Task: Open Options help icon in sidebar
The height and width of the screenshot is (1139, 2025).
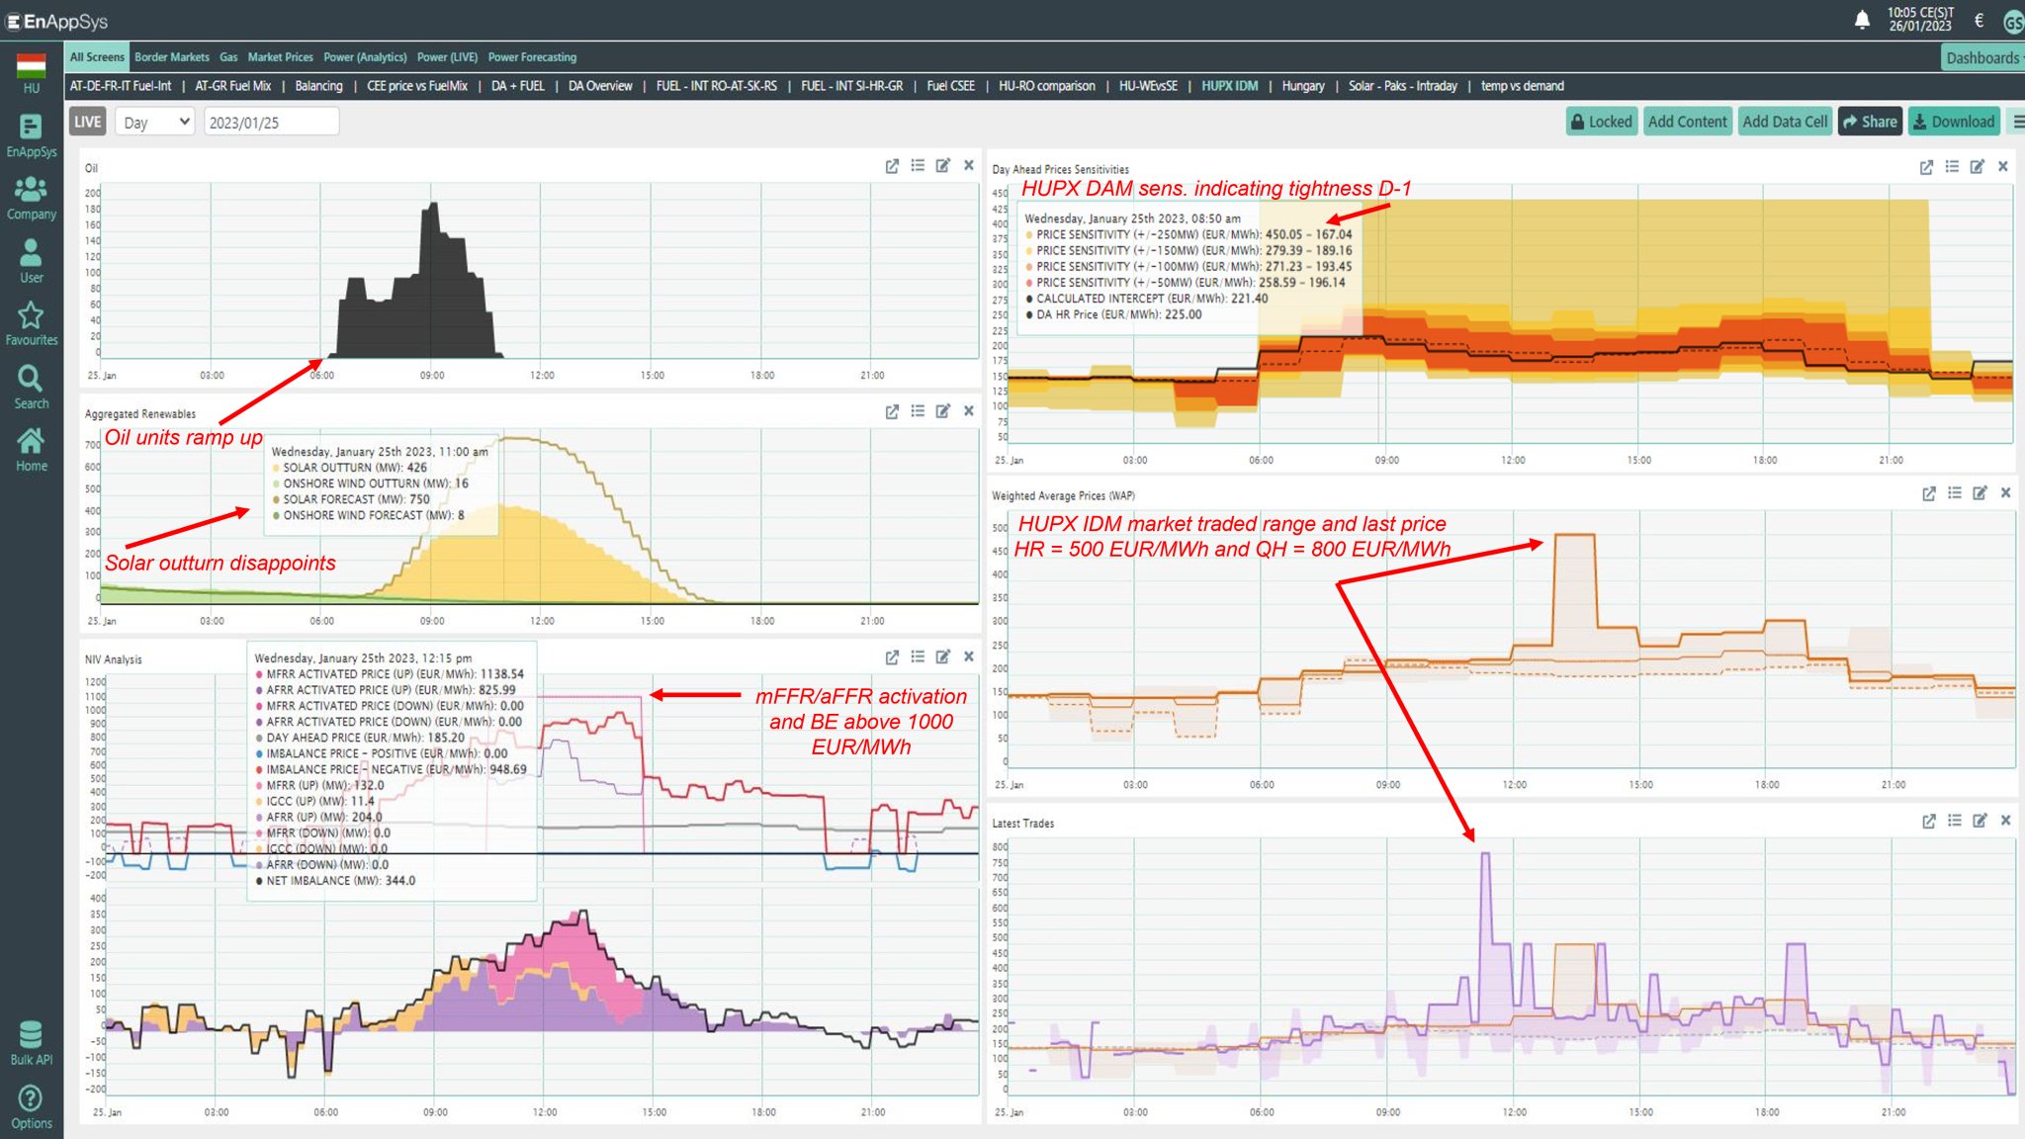Action: coord(32,1107)
